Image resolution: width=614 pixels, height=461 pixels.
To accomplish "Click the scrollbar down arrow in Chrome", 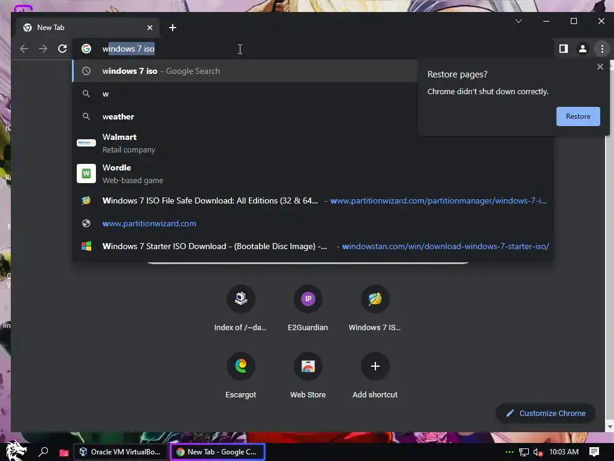I will [x=610, y=427].
